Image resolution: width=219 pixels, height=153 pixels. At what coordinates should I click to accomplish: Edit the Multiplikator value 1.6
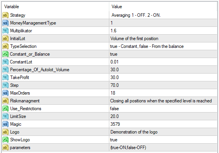tap(163, 31)
